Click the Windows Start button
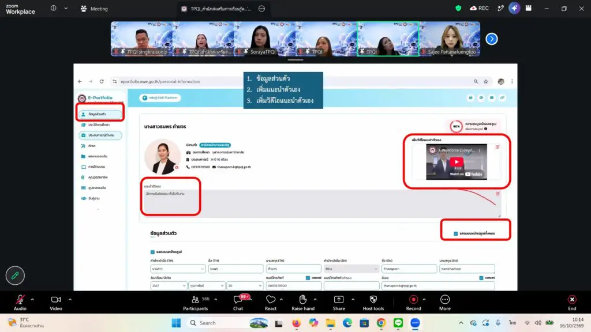The height and width of the screenshot is (332, 591). coord(176,323)
